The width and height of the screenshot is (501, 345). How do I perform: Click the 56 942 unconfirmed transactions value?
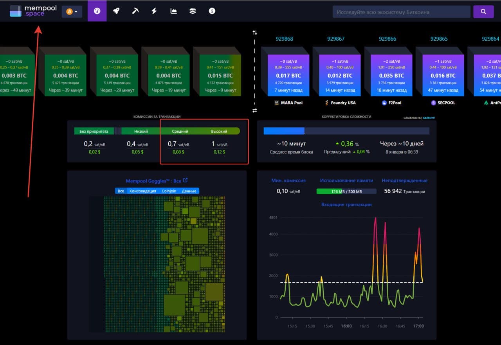pos(393,191)
